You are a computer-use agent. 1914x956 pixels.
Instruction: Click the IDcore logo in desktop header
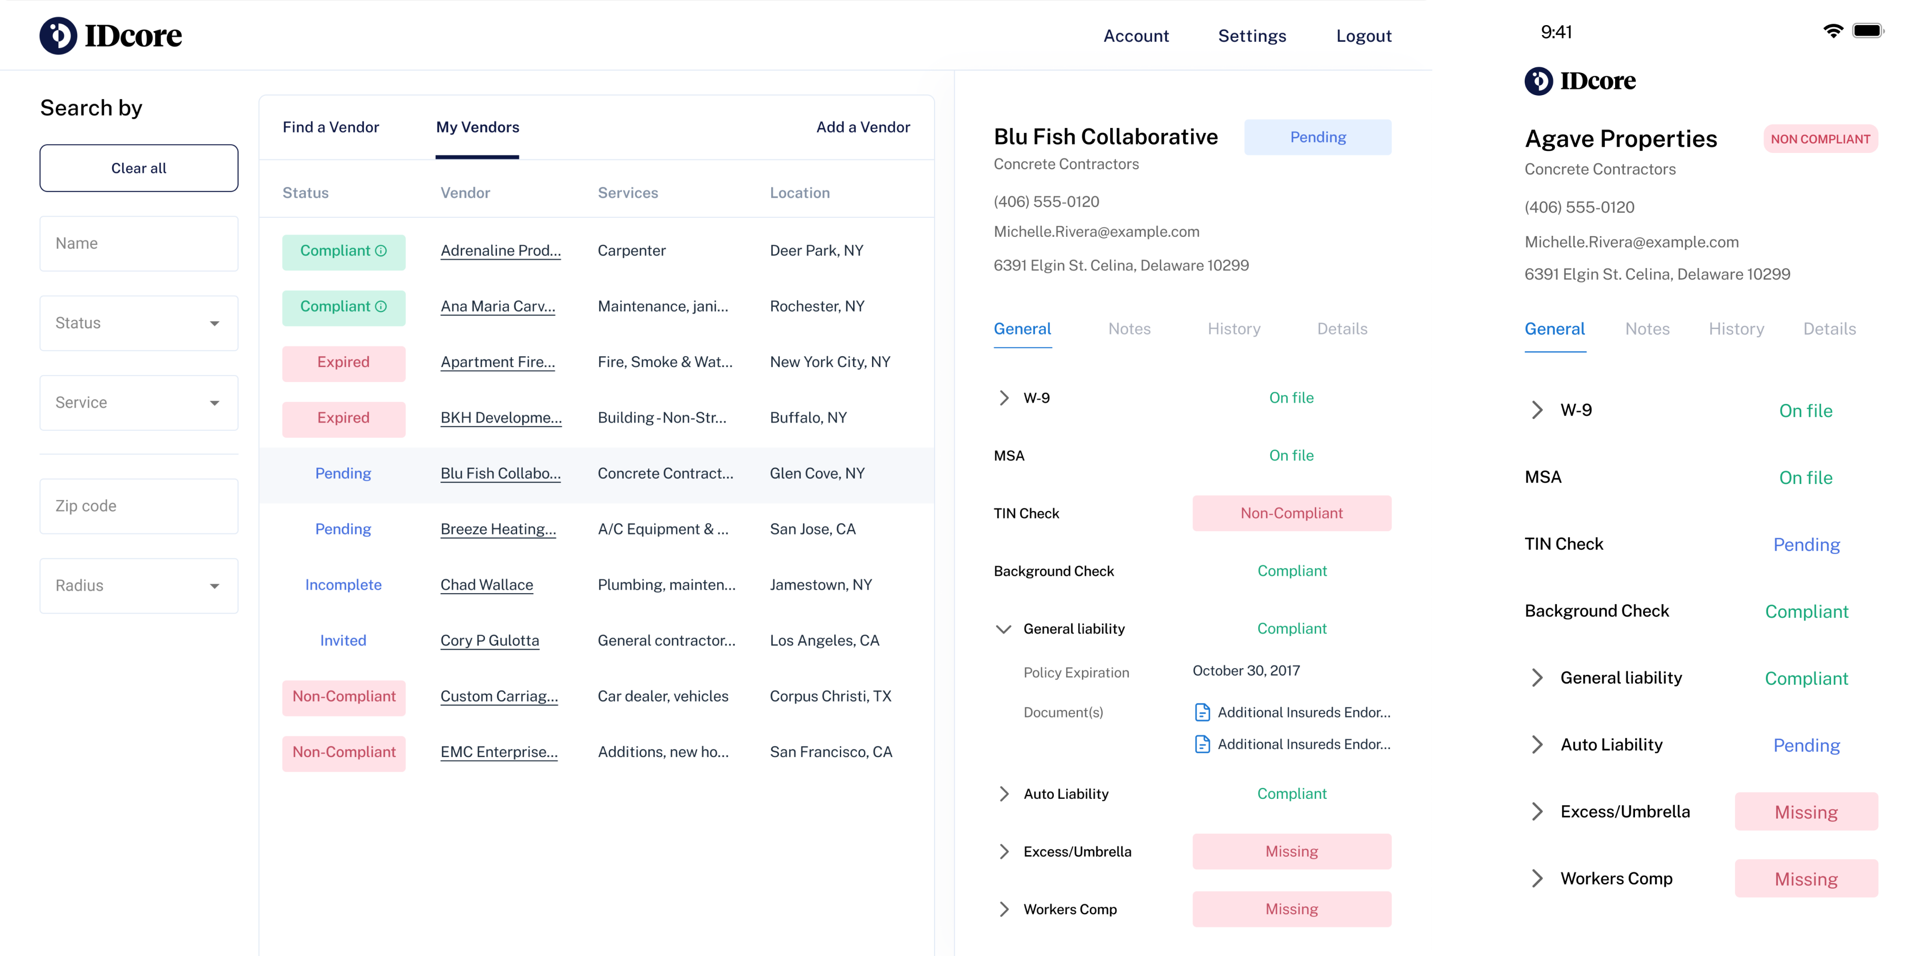110,36
